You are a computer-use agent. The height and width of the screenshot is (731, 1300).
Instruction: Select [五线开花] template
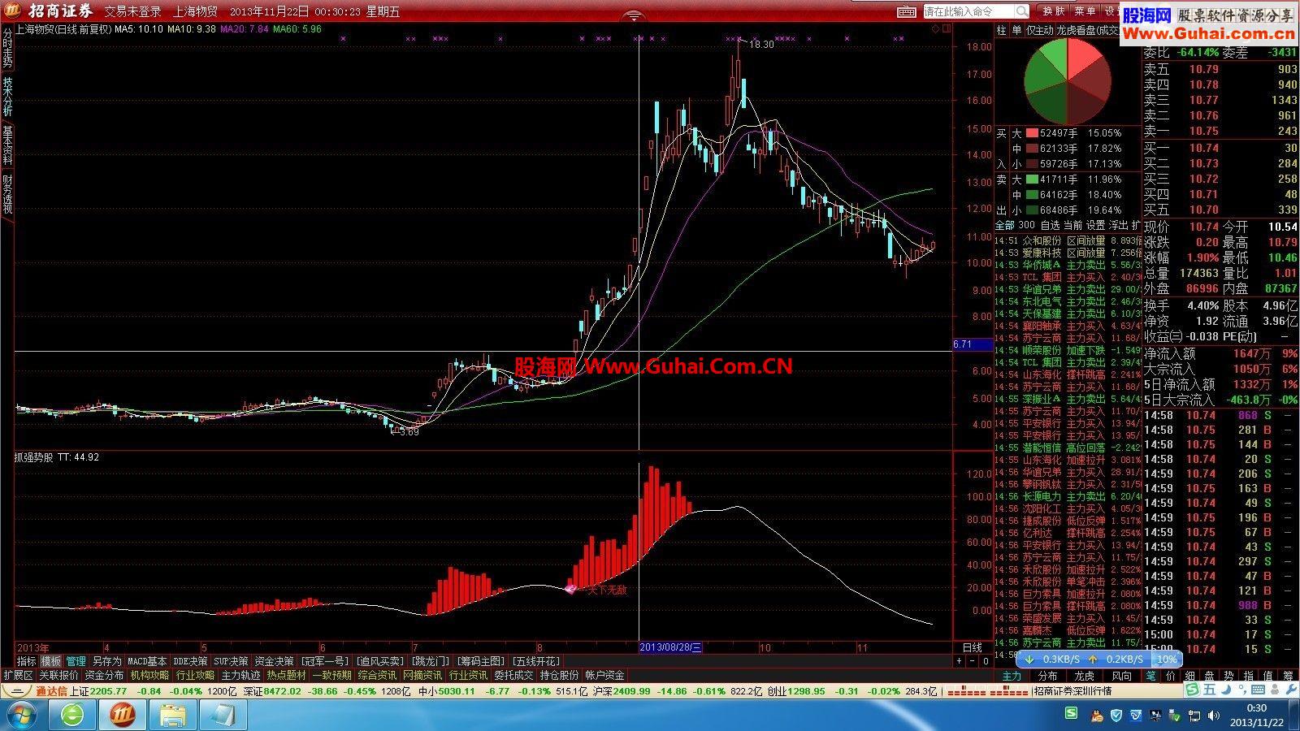click(x=537, y=661)
